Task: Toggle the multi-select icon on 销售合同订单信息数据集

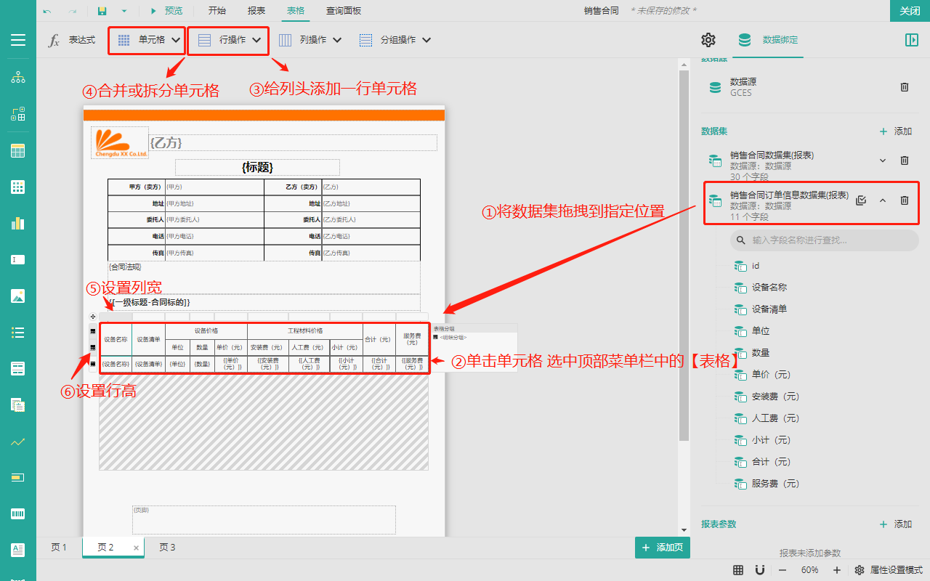Action: (861, 200)
